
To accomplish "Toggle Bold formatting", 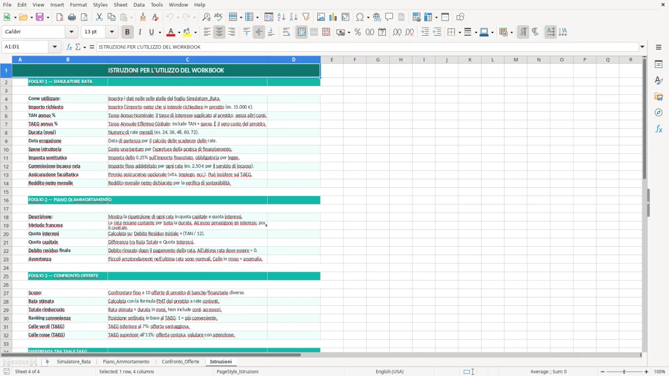I will coord(127,32).
